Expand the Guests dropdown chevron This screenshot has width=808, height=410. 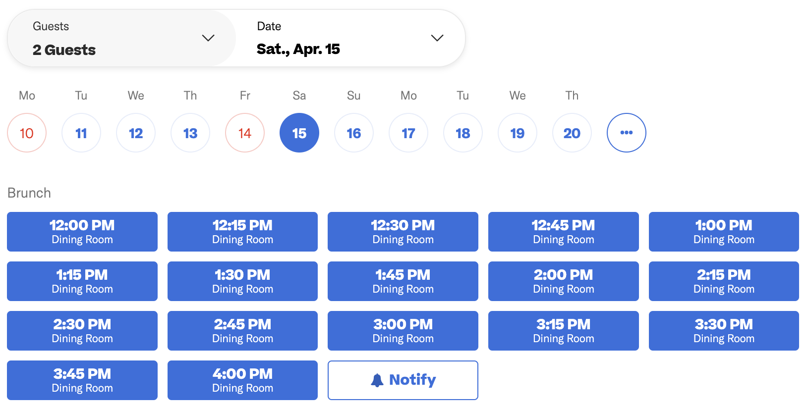pyautogui.click(x=208, y=38)
